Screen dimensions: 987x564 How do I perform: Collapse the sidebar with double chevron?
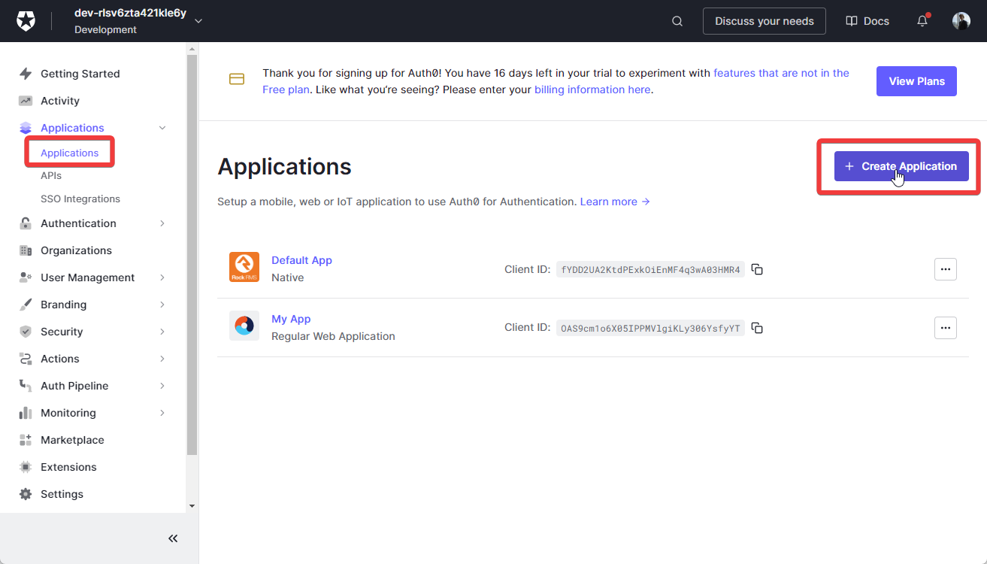[x=173, y=538]
